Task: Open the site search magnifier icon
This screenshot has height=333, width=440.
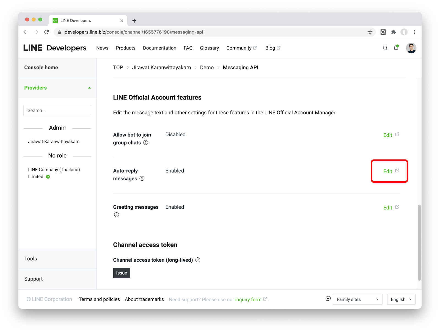Action: (x=385, y=48)
